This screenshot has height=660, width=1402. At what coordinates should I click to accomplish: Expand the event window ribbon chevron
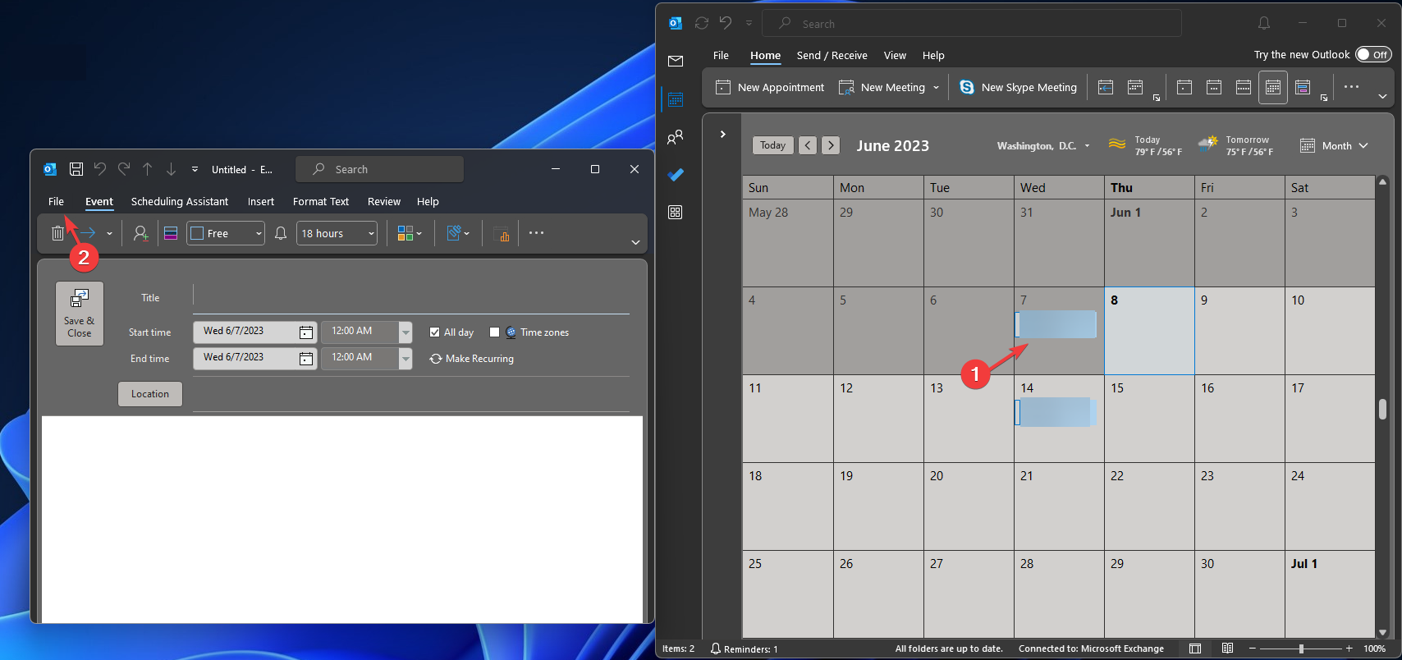pos(635,242)
